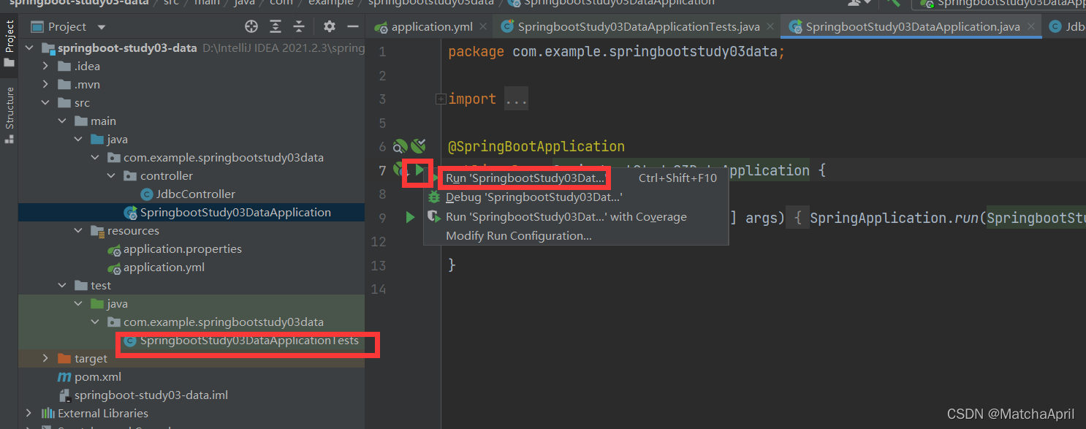Click the Collapse All icon in Project panel

[x=299, y=27]
